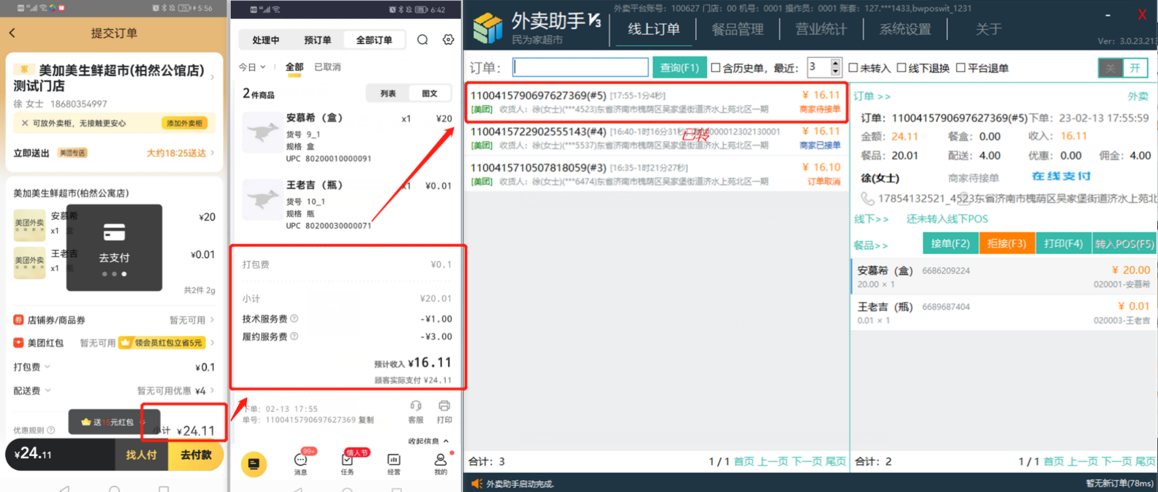1158x492 pixels.
Task: Open 任务 in bottom navigation
Action: click(348, 464)
